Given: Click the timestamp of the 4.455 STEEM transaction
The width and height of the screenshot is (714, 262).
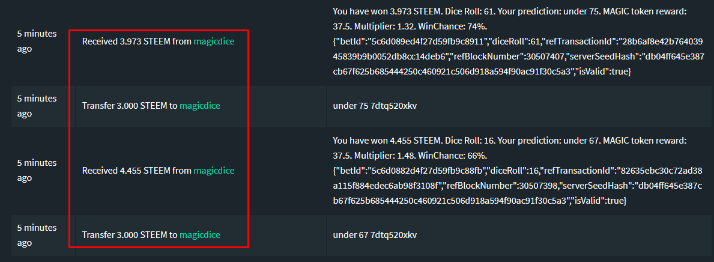Looking at the screenshot, I should click(x=37, y=171).
